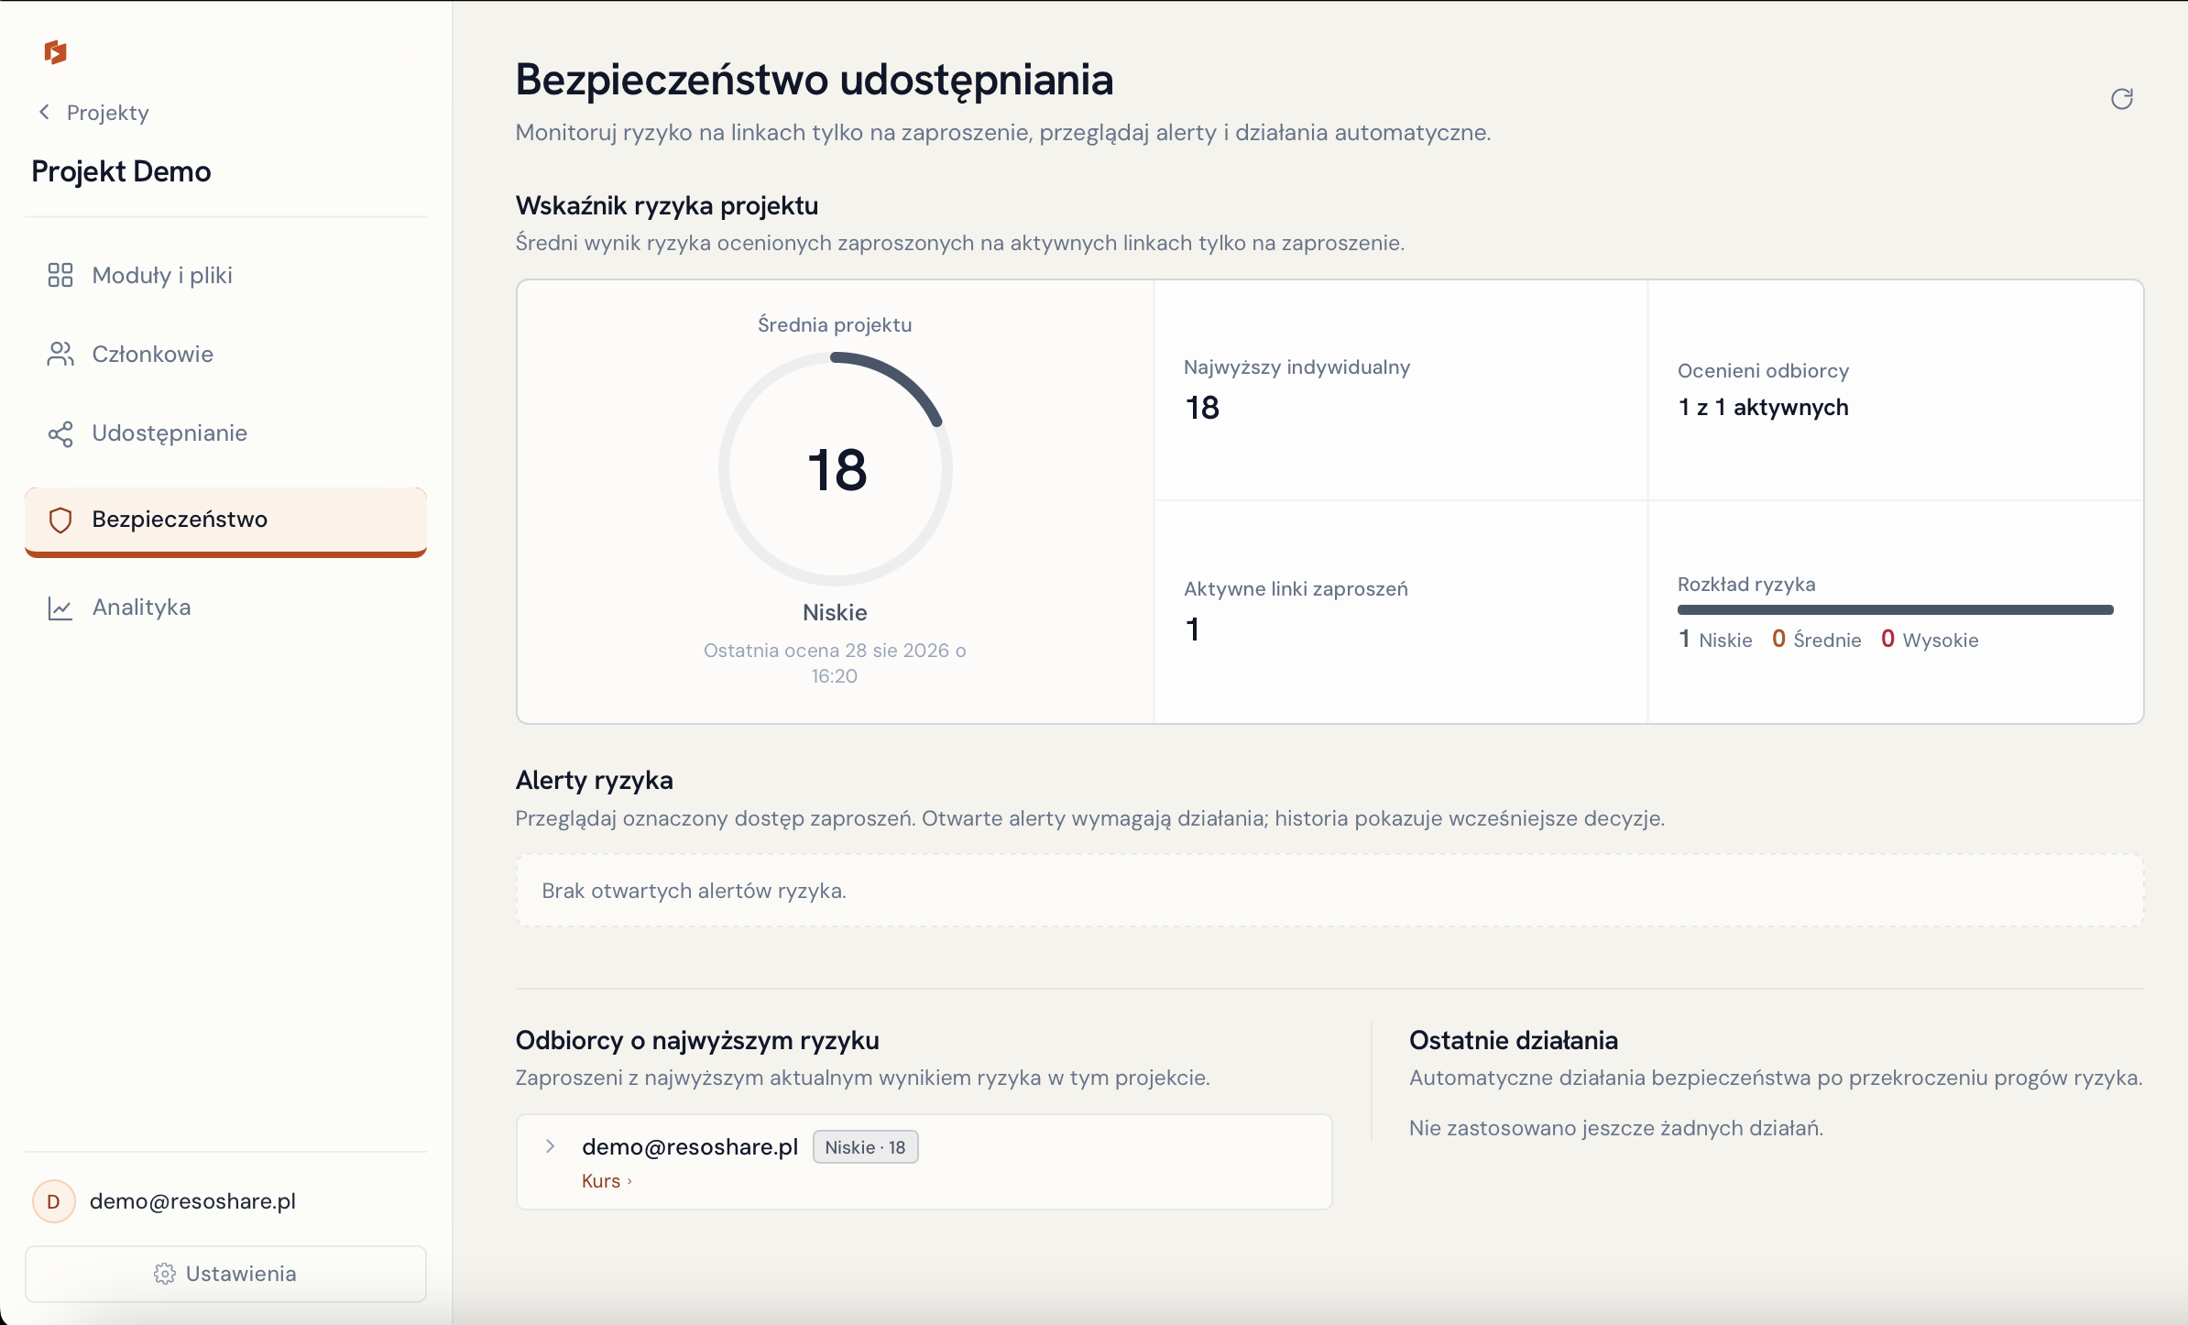Click the refresh icon beside the page title
This screenshot has height=1325, width=2188.
[x=2122, y=99]
